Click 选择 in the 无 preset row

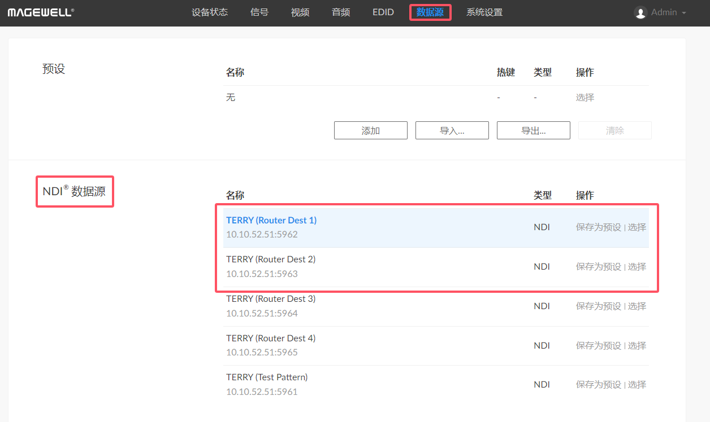point(585,98)
